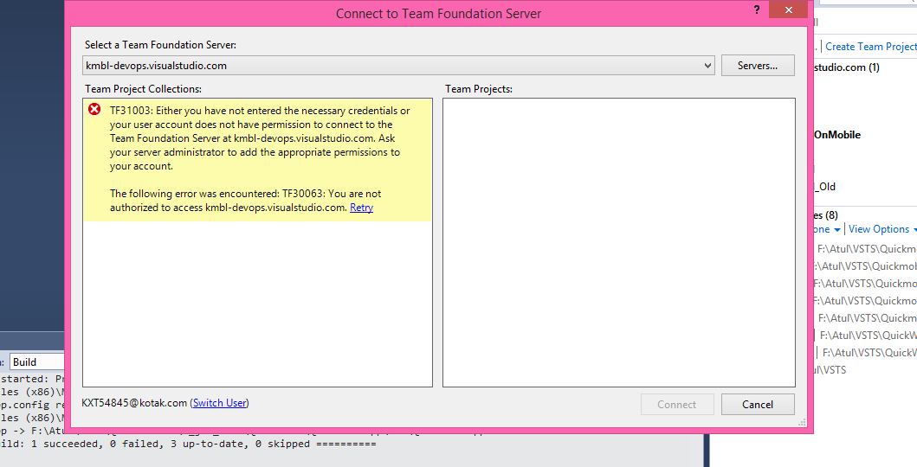Click the empty Team Projects list box
This screenshot has height=467, width=917.
pos(619,242)
